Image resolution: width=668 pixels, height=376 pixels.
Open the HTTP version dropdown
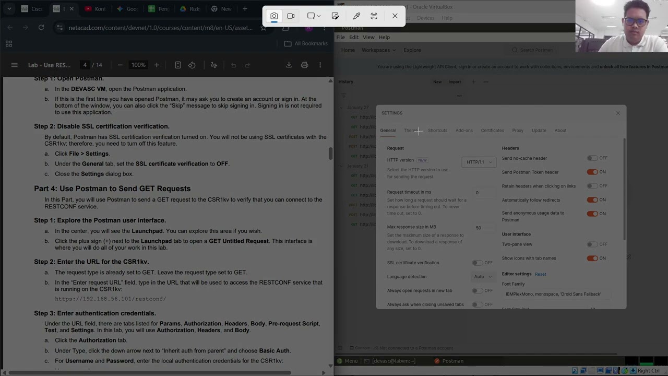coord(479,162)
